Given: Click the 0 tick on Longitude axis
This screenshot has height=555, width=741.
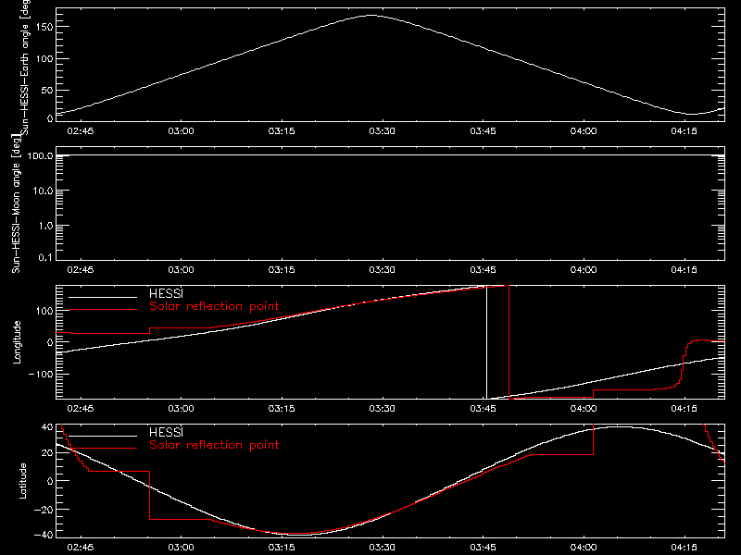Looking at the screenshot, I should pyautogui.click(x=50, y=342).
